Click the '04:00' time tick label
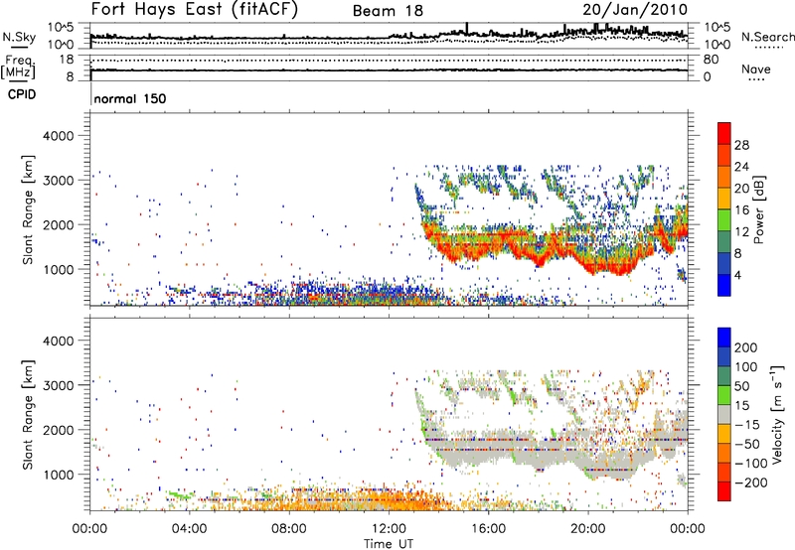The image size is (795, 550). (189, 529)
